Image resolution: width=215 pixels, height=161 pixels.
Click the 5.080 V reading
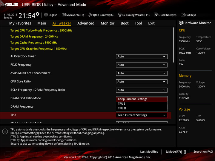201,120
